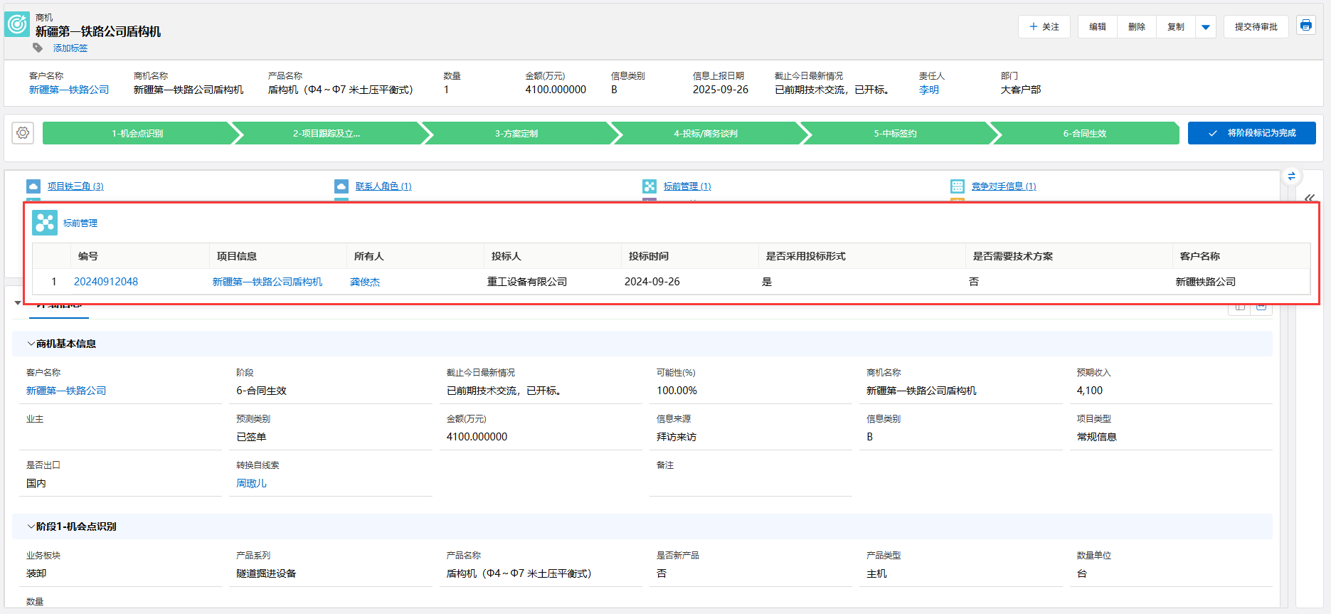This screenshot has width=1331, height=614.
Task: Click the 标前管理 panel icon
Action: [45, 223]
